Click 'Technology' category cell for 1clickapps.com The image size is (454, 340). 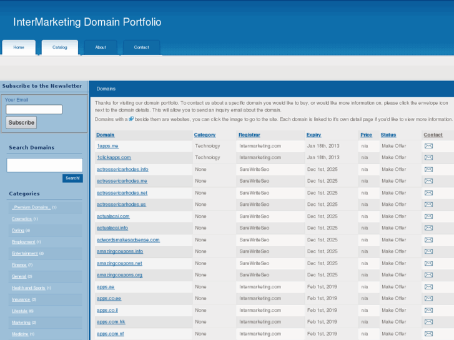pyautogui.click(x=207, y=157)
